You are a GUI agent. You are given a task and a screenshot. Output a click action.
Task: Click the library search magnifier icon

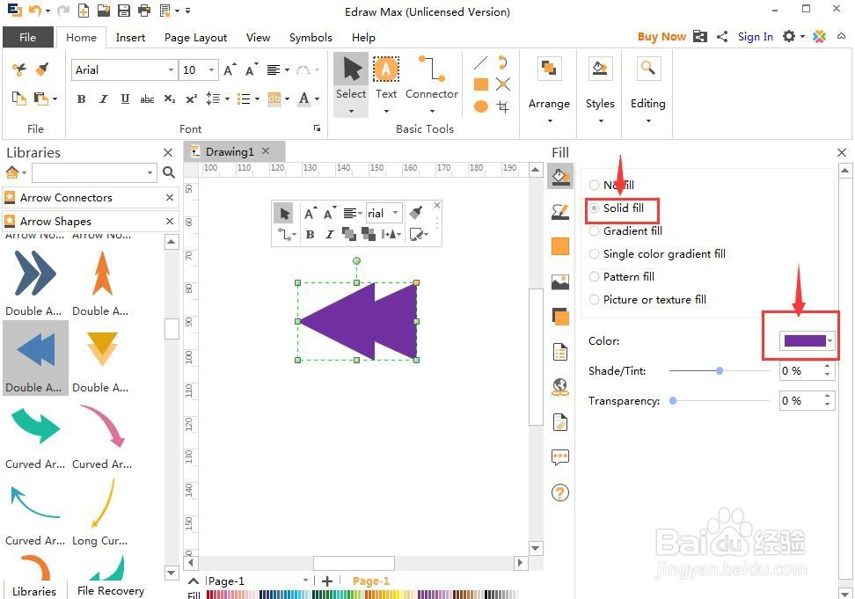tap(169, 172)
